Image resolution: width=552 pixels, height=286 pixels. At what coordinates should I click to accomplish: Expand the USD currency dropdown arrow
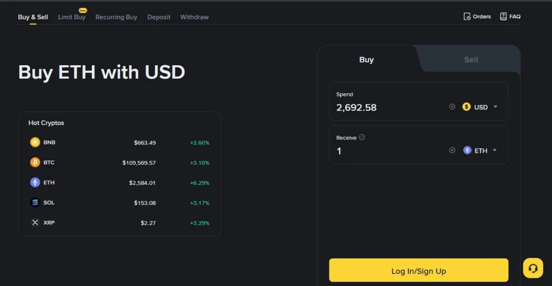[x=495, y=107]
